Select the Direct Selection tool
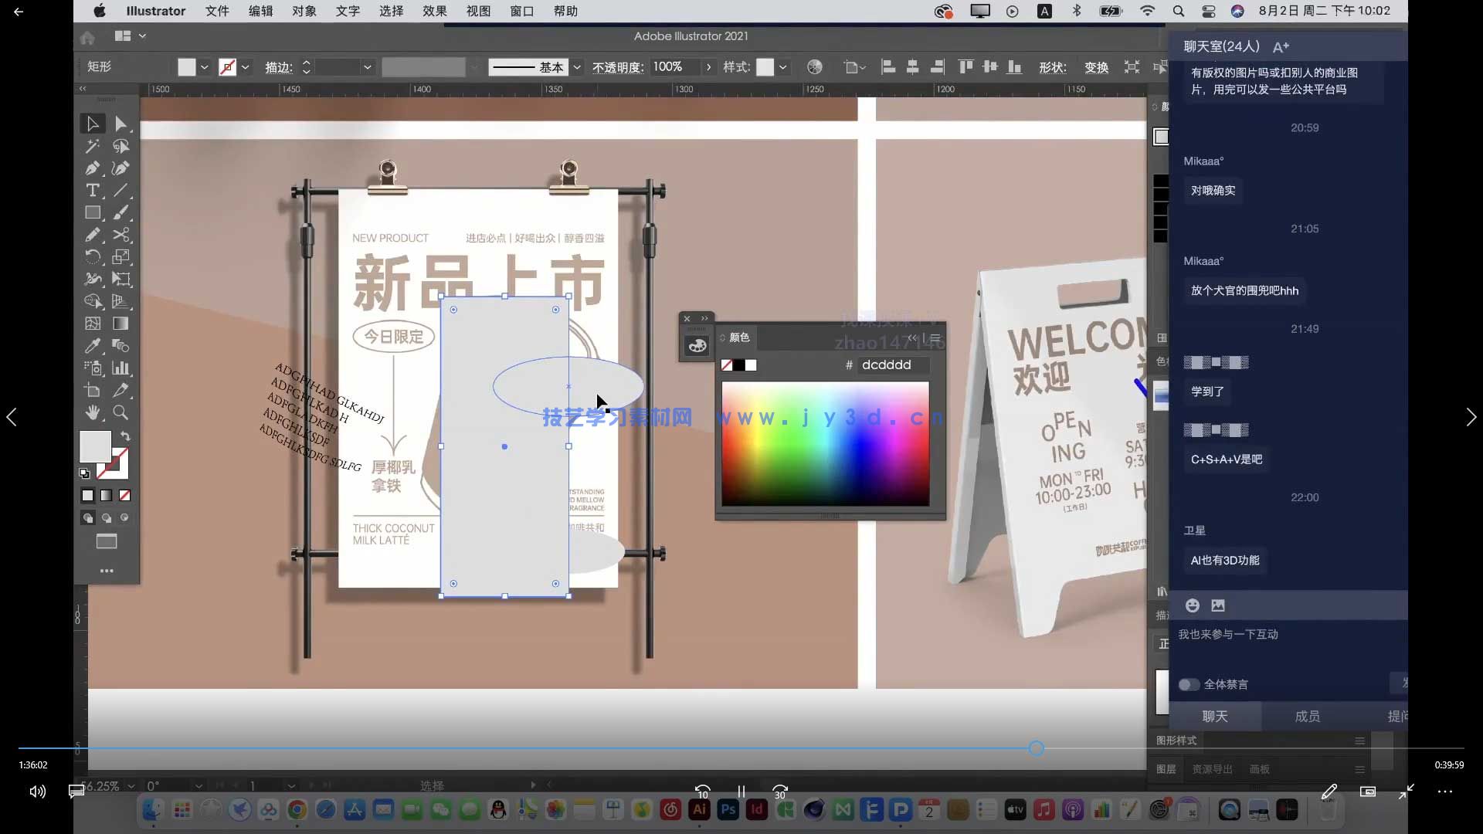Viewport: 1483px width, 834px height. [x=120, y=124]
